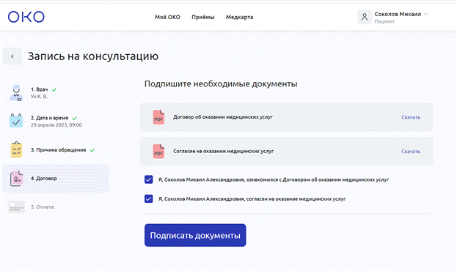Image resolution: width=457 pixels, height=271 pixels.
Task: Click the credit card icon for Оплата
Action: point(16,207)
